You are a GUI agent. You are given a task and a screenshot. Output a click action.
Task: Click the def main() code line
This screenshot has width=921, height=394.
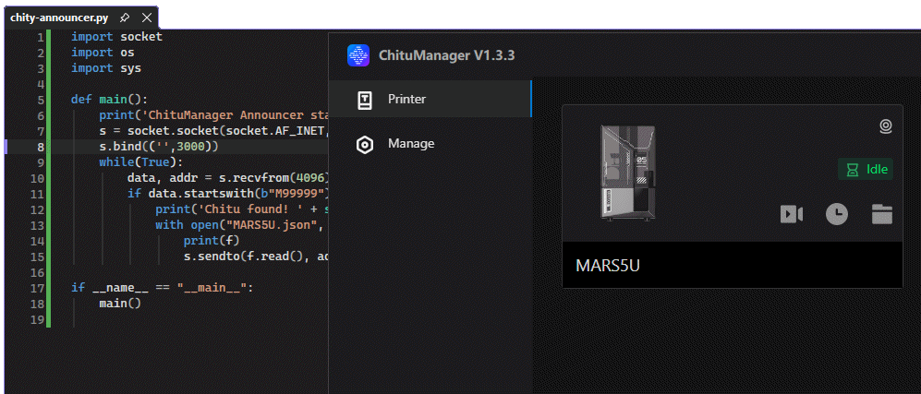110,99
